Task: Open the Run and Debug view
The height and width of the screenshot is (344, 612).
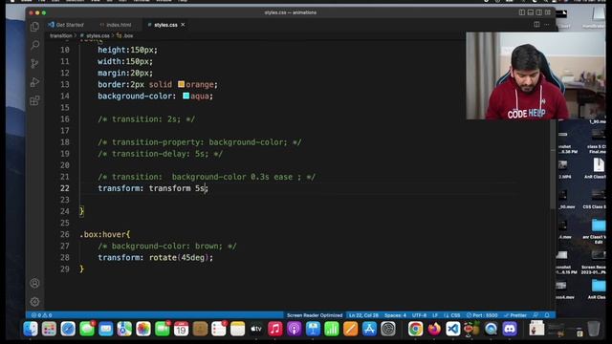Action: (34, 82)
